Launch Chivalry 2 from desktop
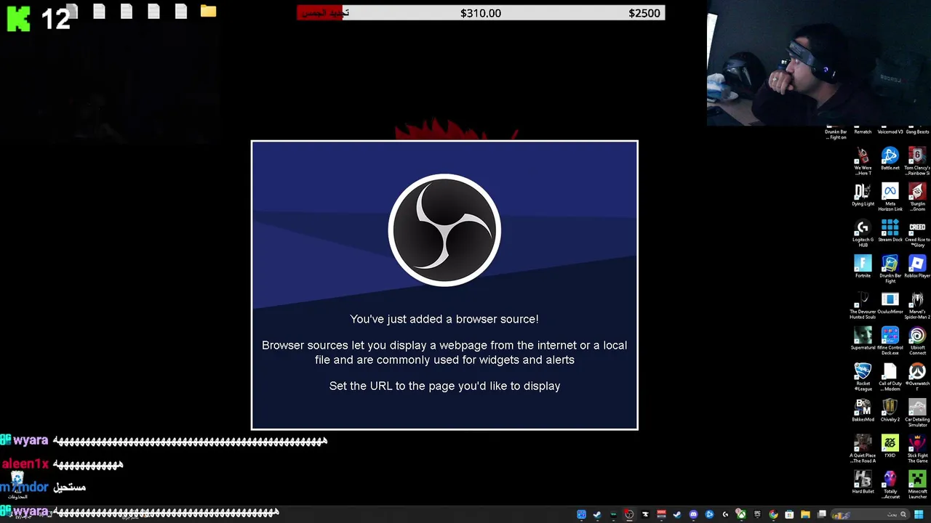This screenshot has height=523, width=931. [x=890, y=410]
